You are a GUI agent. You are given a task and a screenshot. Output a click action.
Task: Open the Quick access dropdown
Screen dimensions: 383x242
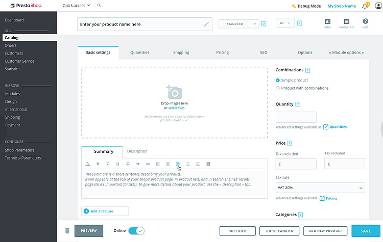[76, 6]
